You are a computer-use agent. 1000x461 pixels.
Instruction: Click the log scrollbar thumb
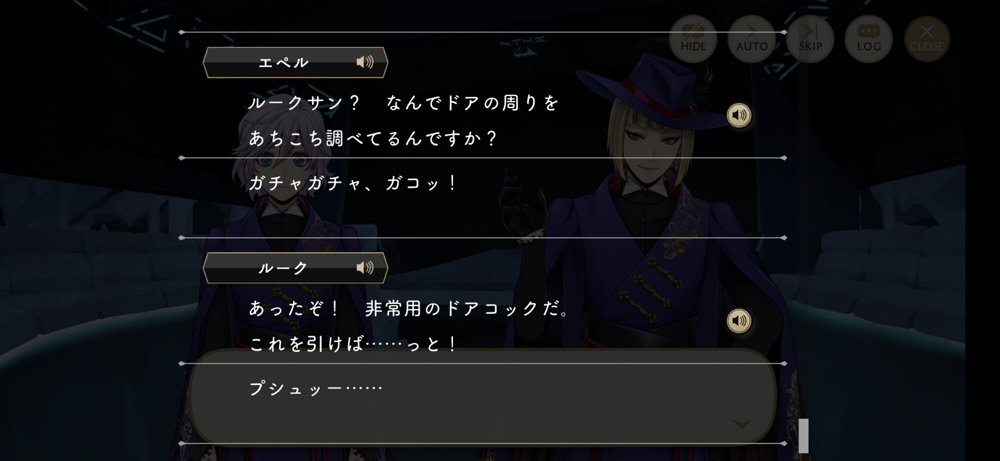pyautogui.click(x=803, y=436)
